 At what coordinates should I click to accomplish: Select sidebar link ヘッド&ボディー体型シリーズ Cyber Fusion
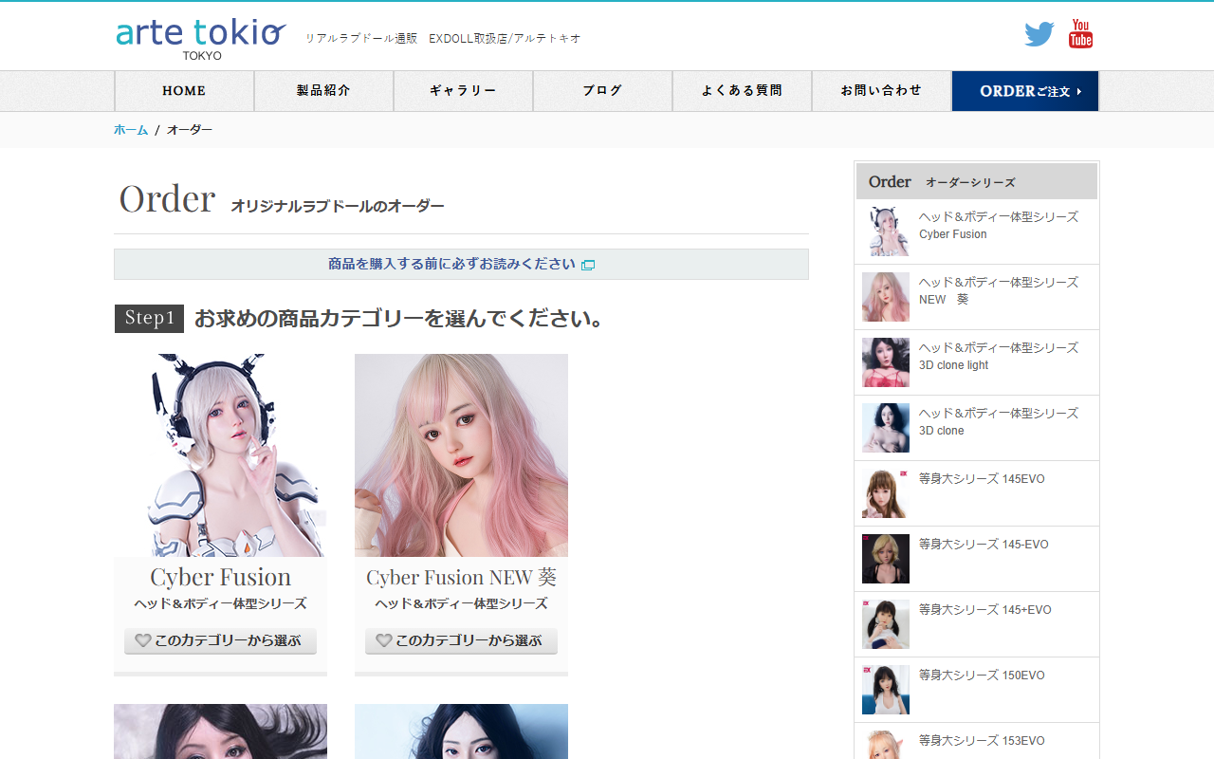[999, 226]
